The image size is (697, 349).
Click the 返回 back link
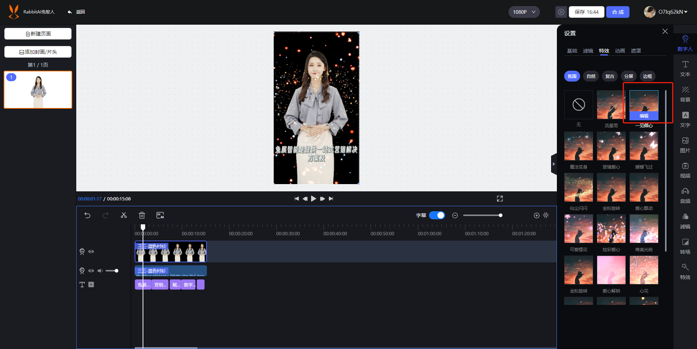pyautogui.click(x=76, y=12)
